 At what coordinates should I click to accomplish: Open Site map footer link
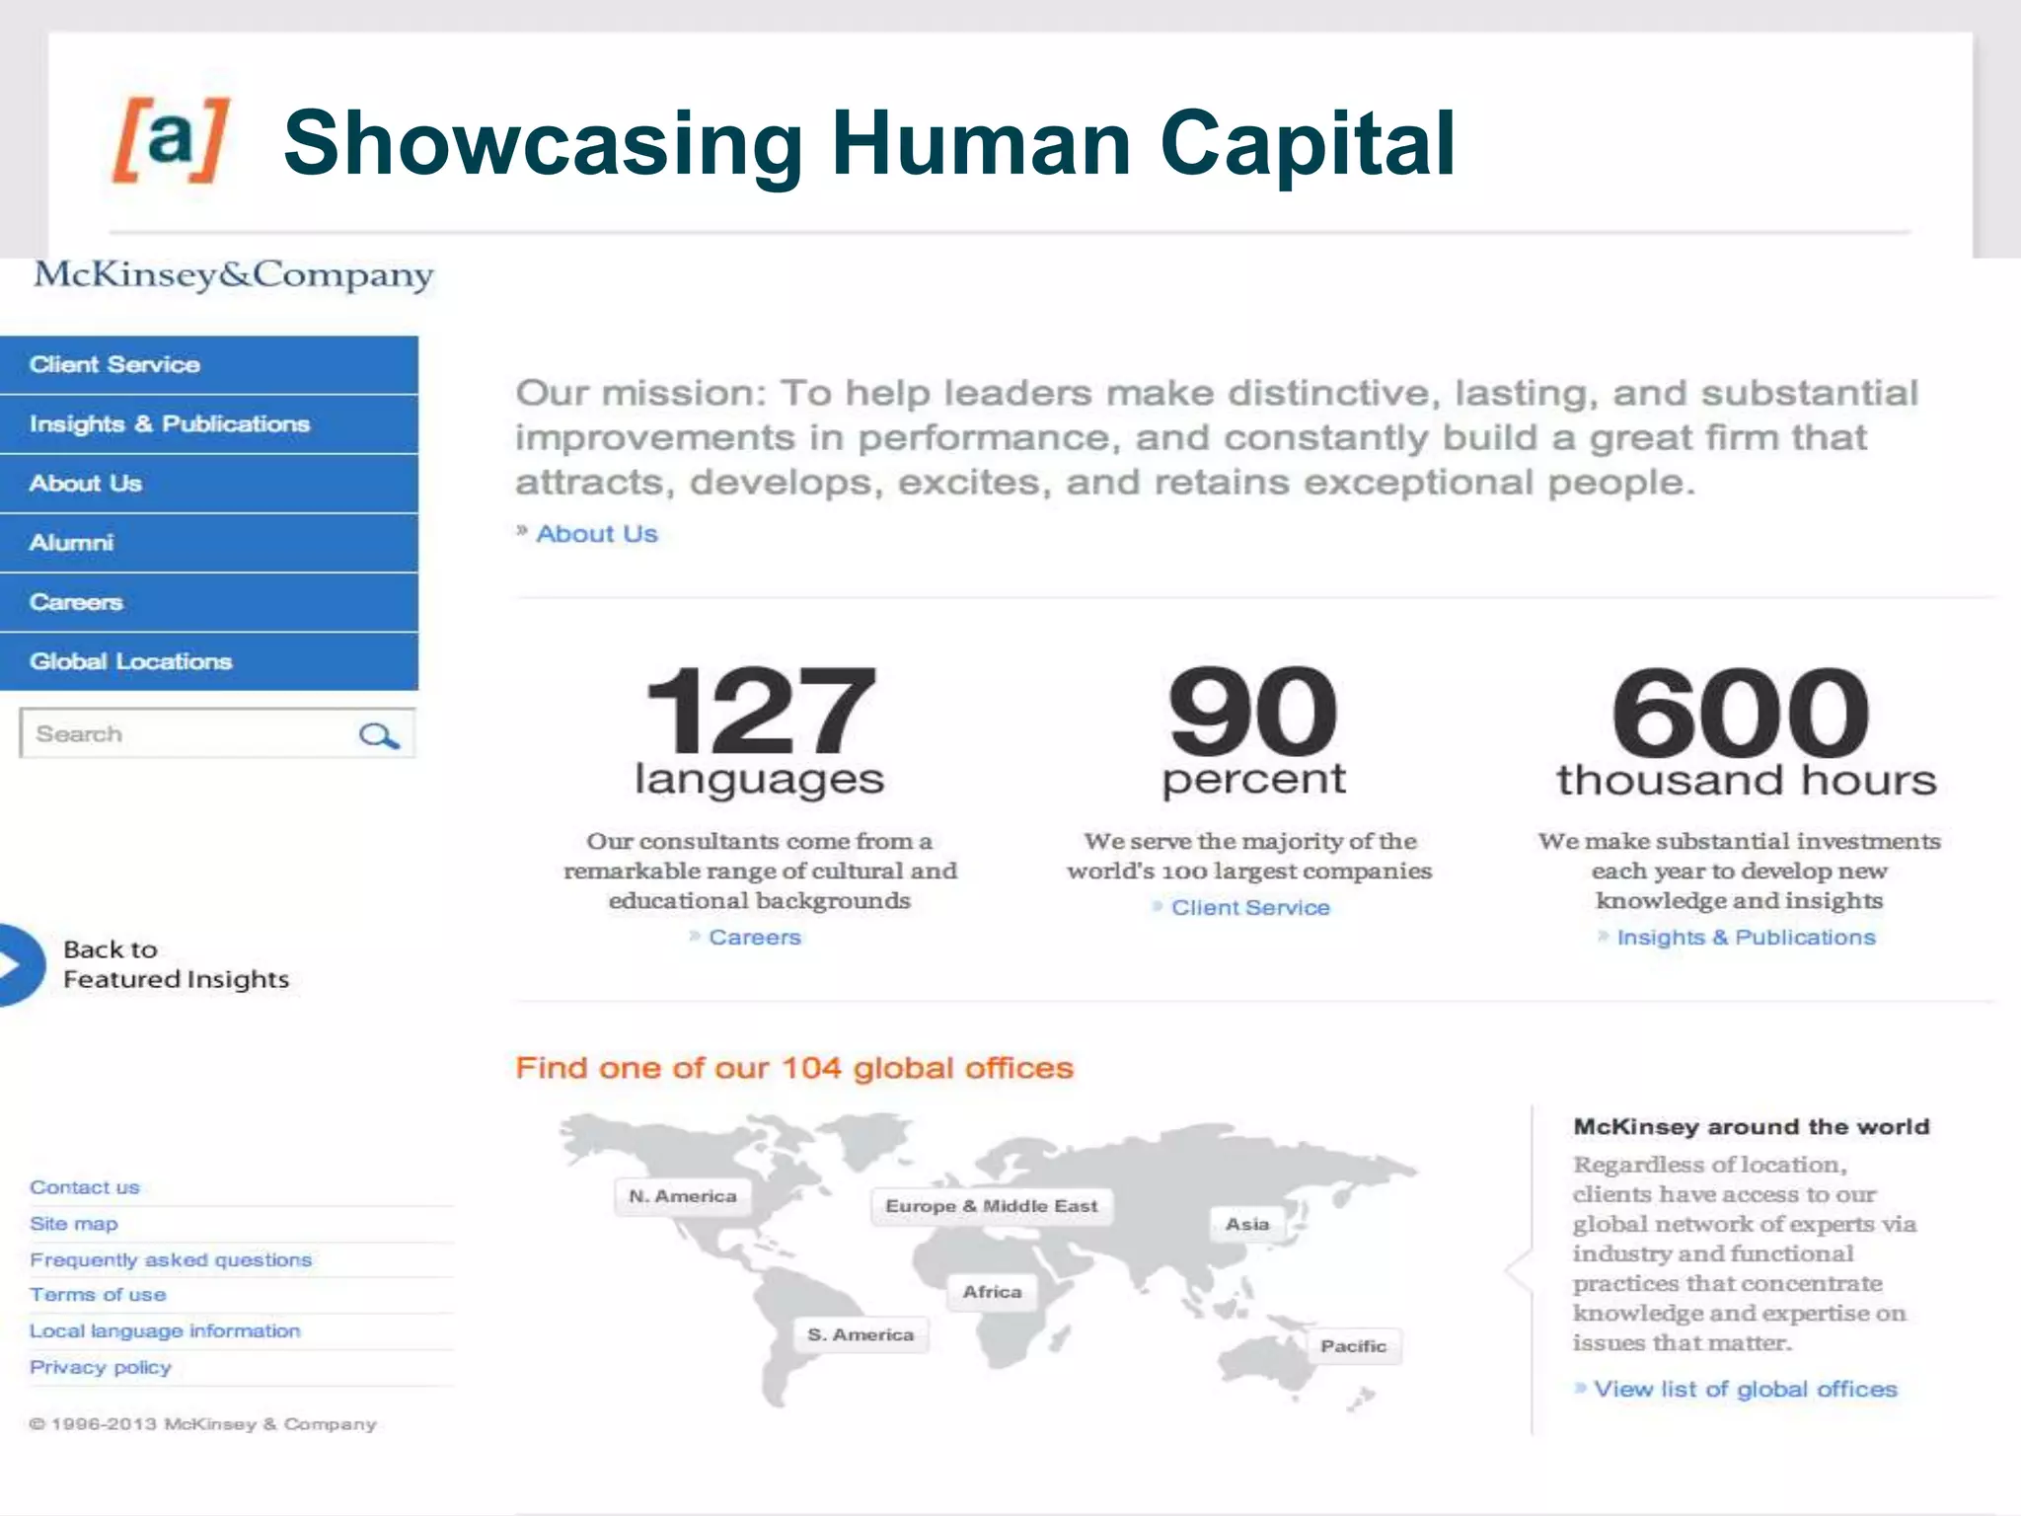point(74,1224)
